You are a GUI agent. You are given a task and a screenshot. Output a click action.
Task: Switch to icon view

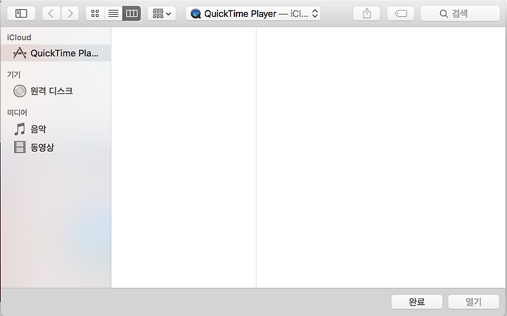95,13
